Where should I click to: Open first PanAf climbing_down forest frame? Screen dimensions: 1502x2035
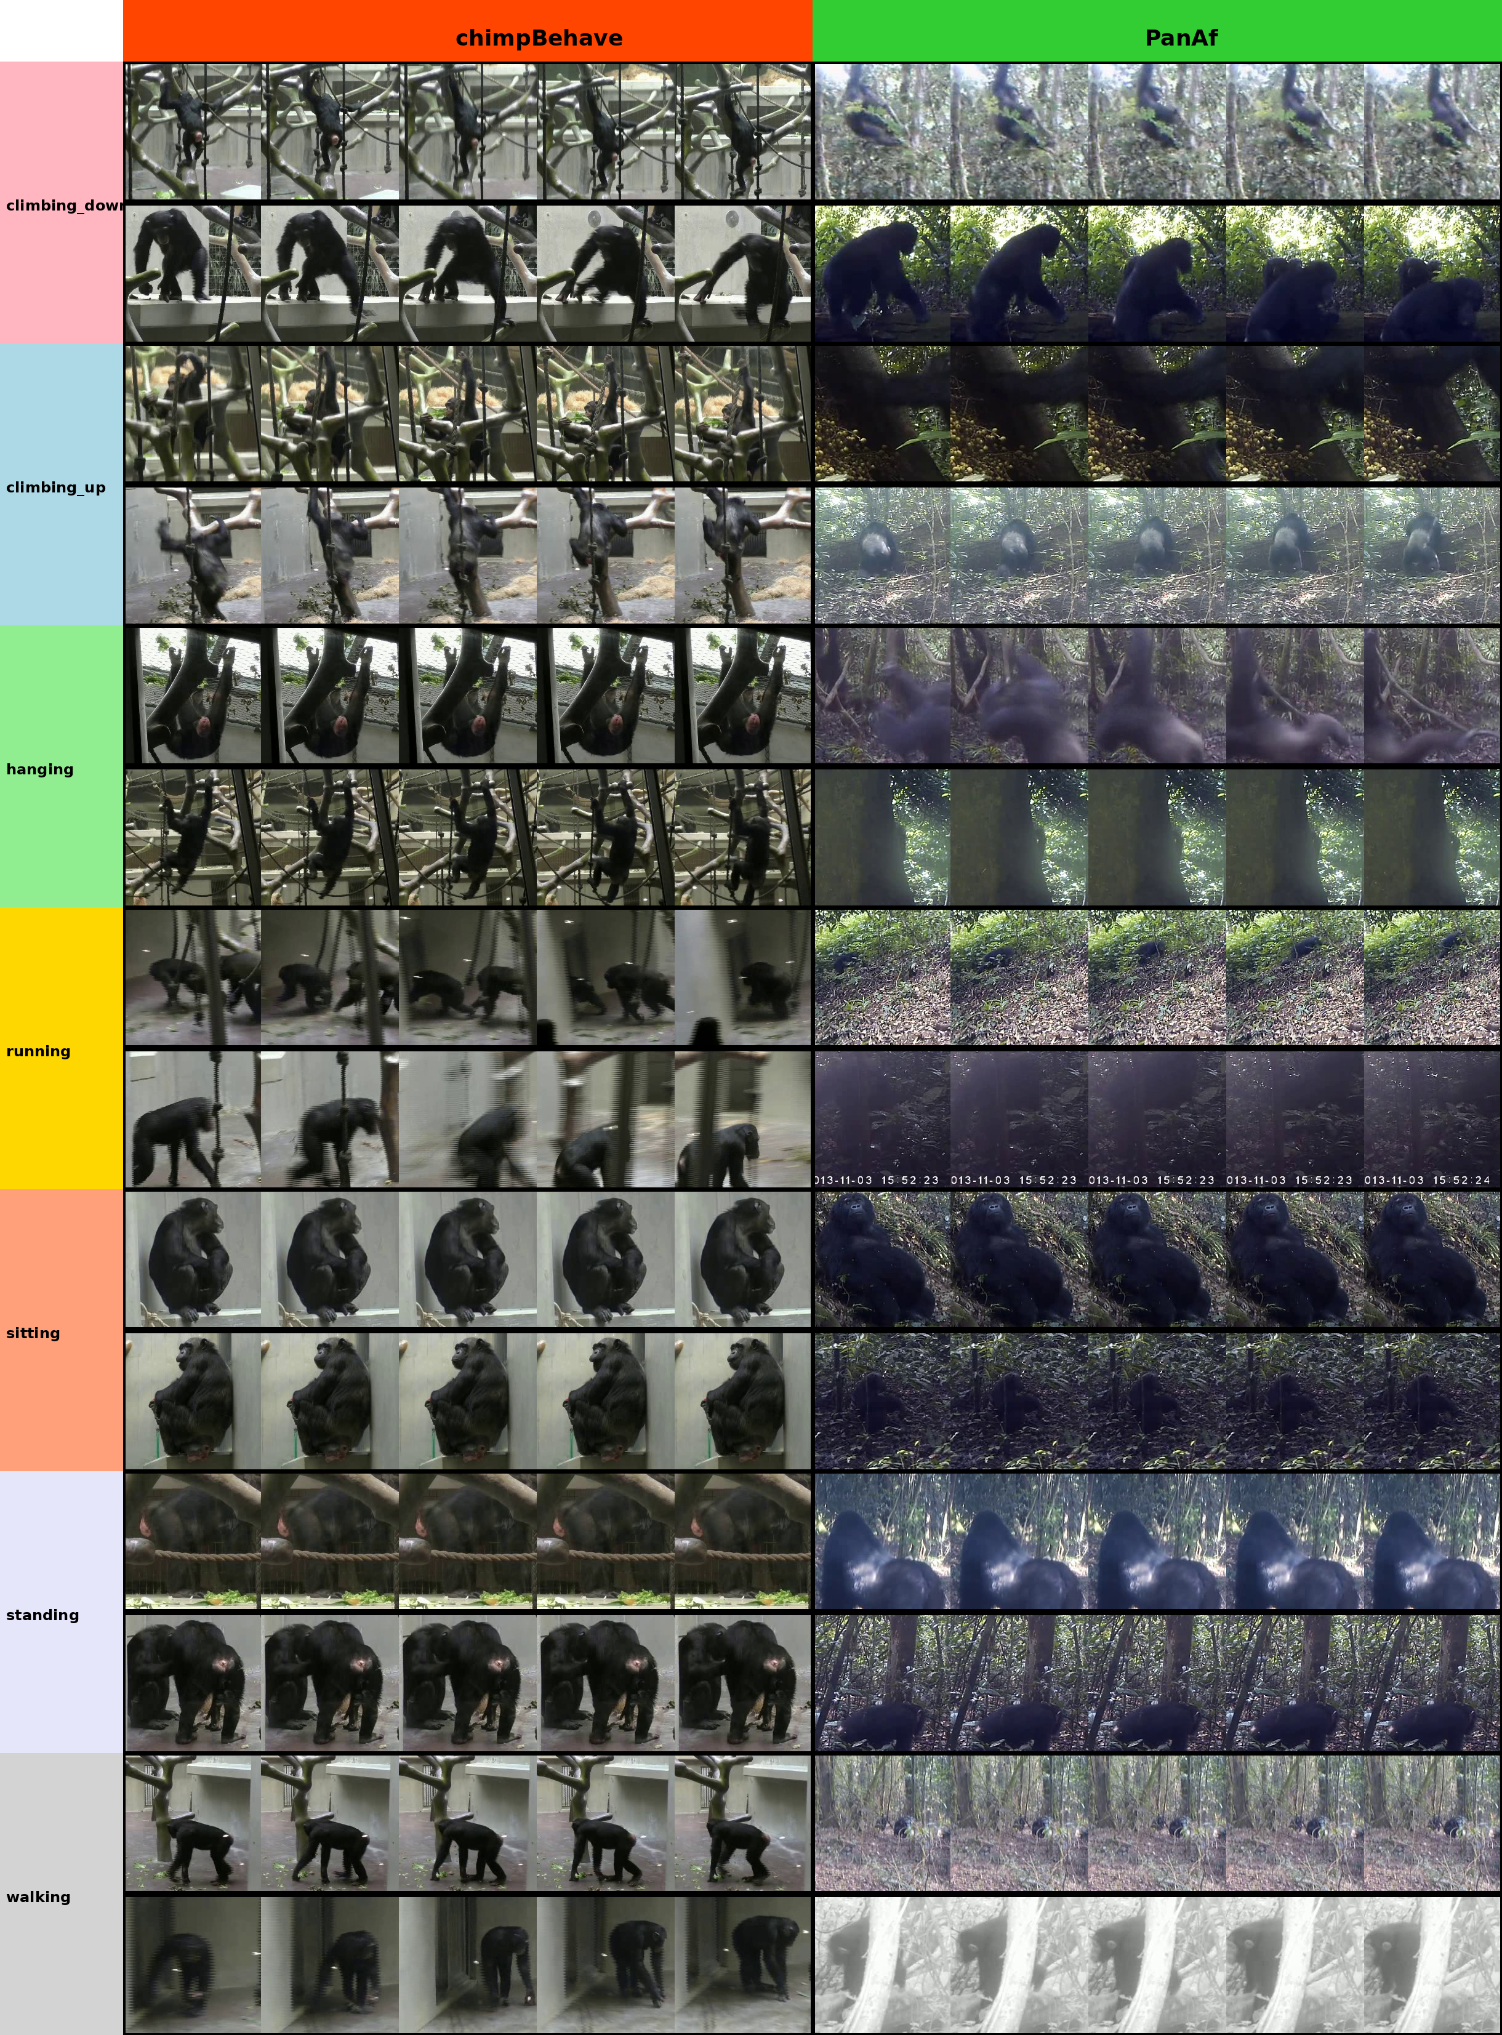(882, 132)
